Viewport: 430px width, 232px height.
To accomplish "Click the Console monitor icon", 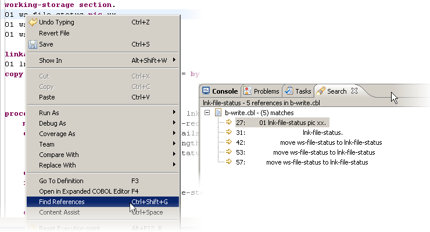I will click(206, 91).
